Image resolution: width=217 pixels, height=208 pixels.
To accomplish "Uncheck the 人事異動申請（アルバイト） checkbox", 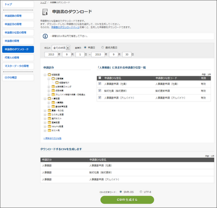I will (x=100, y=97).
